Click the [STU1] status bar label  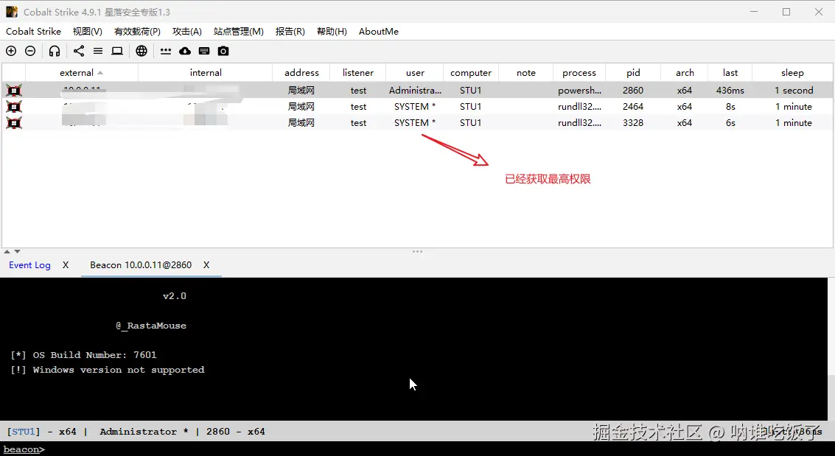(x=24, y=432)
